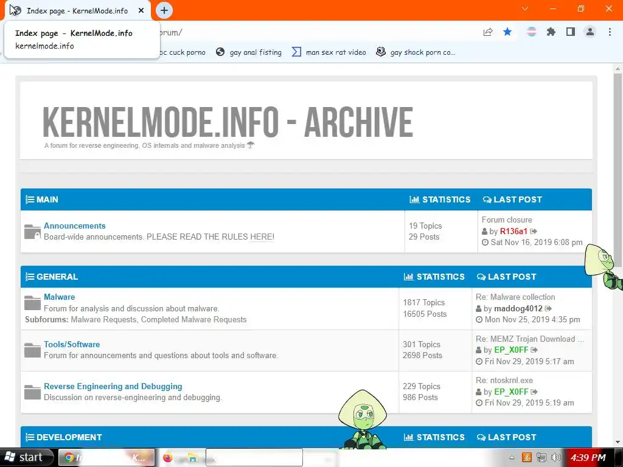Toggle the browser side panel icon
The width and height of the screenshot is (623, 467).
(x=571, y=32)
